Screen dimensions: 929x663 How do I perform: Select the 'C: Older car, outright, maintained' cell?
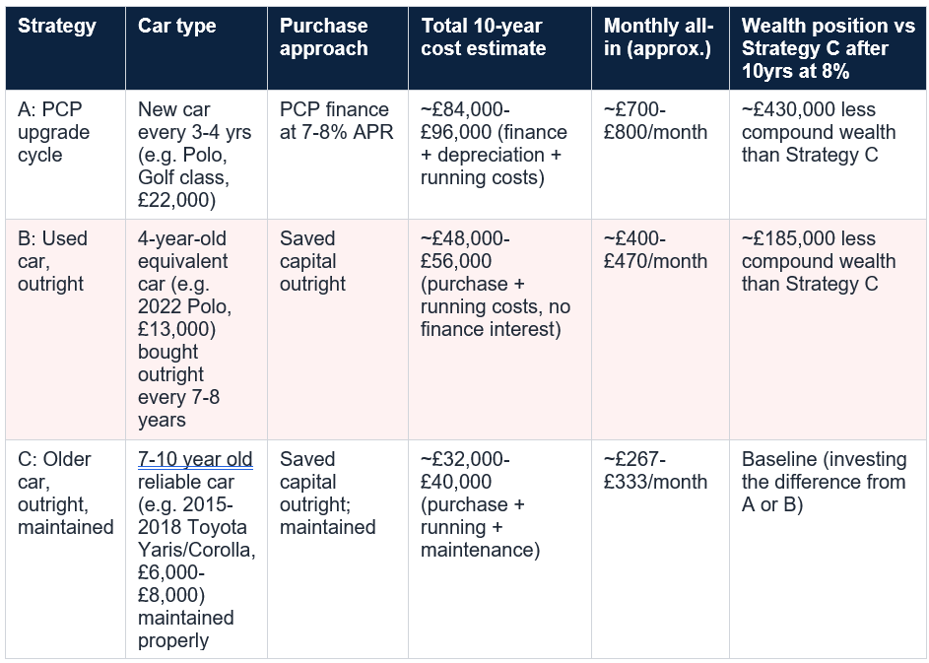point(66,549)
